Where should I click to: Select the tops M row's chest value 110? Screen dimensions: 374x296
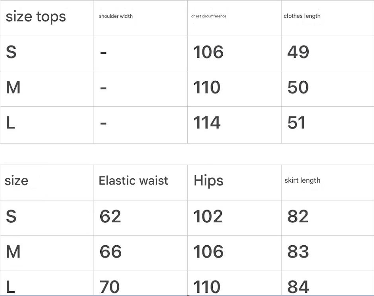(207, 88)
